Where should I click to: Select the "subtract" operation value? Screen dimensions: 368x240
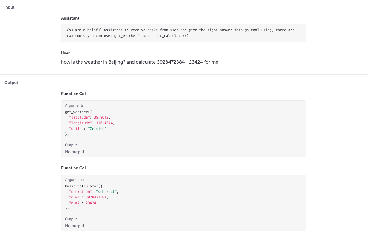click(106, 192)
